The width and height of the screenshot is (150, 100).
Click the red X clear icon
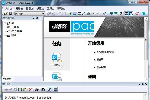coord(31,89)
